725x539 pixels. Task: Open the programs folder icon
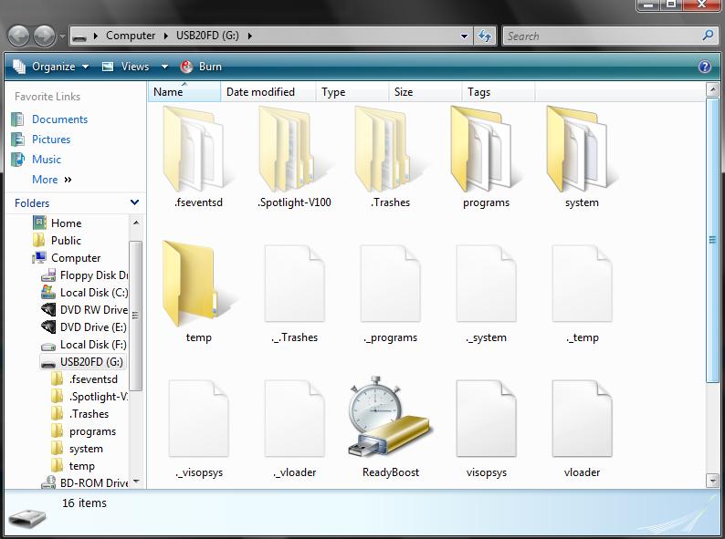pos(486,149)
